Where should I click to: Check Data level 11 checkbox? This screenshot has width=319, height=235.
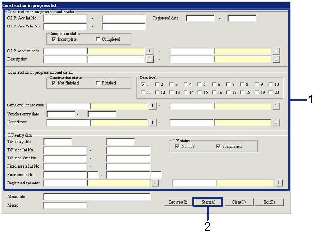[x=143, y=93]
